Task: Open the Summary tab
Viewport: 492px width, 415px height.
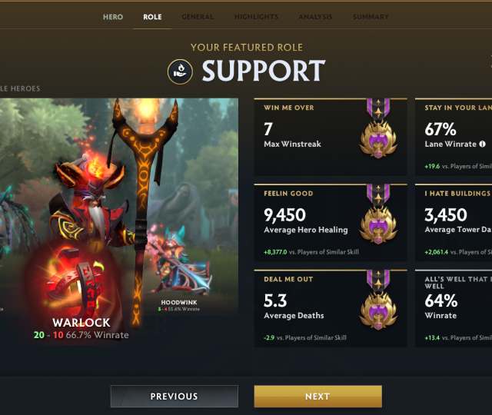Action: click(371, 17)
